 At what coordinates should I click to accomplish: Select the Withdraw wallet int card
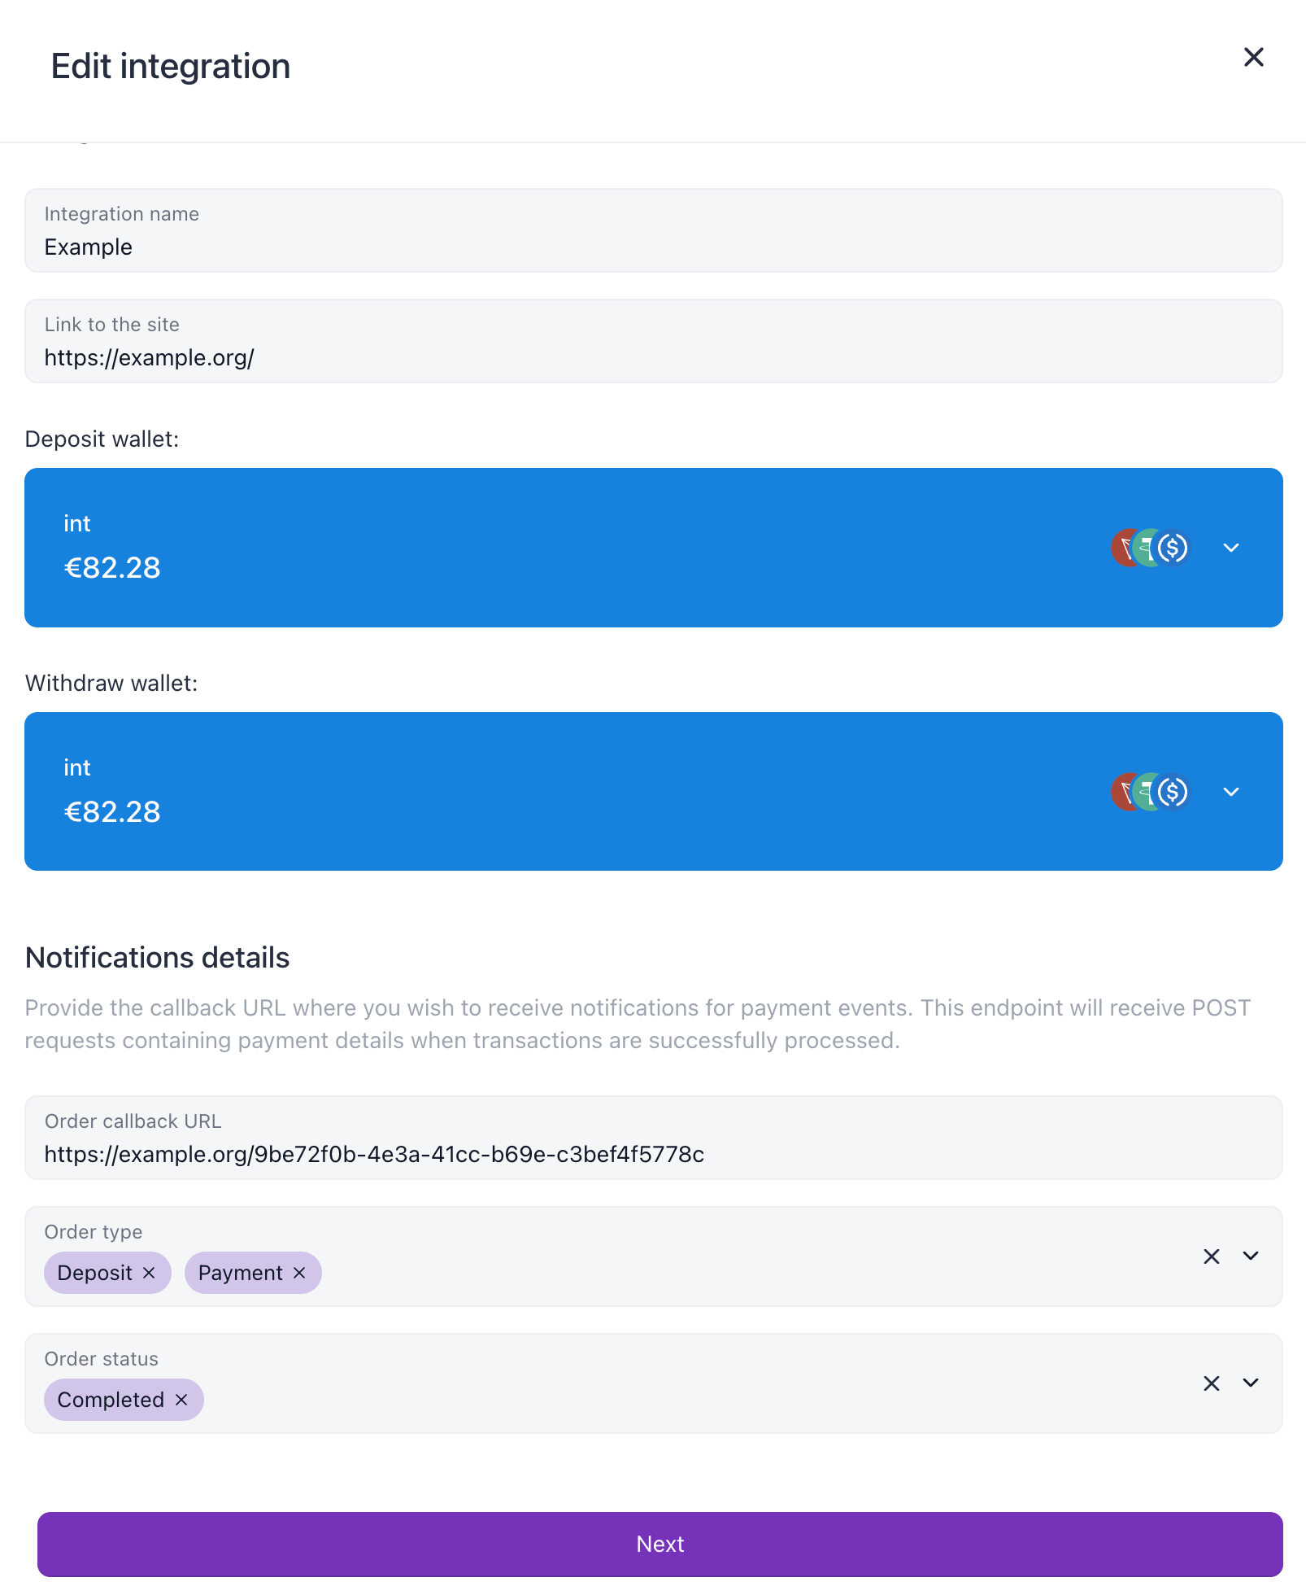(654, 792)
